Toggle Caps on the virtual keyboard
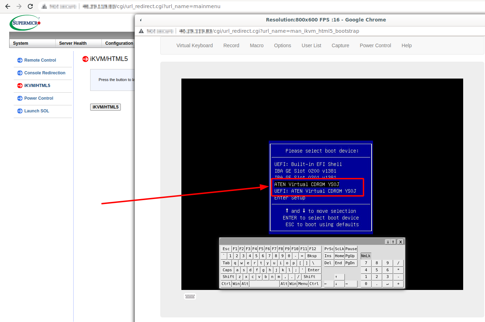Screen dimensions: 485x322 [227, 270]
